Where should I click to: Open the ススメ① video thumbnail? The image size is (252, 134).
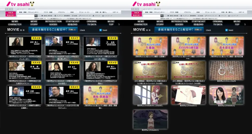pyautogui.click(x=62, y=95)
